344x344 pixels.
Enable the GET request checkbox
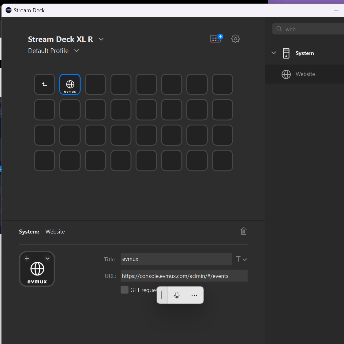pos(124,290)
